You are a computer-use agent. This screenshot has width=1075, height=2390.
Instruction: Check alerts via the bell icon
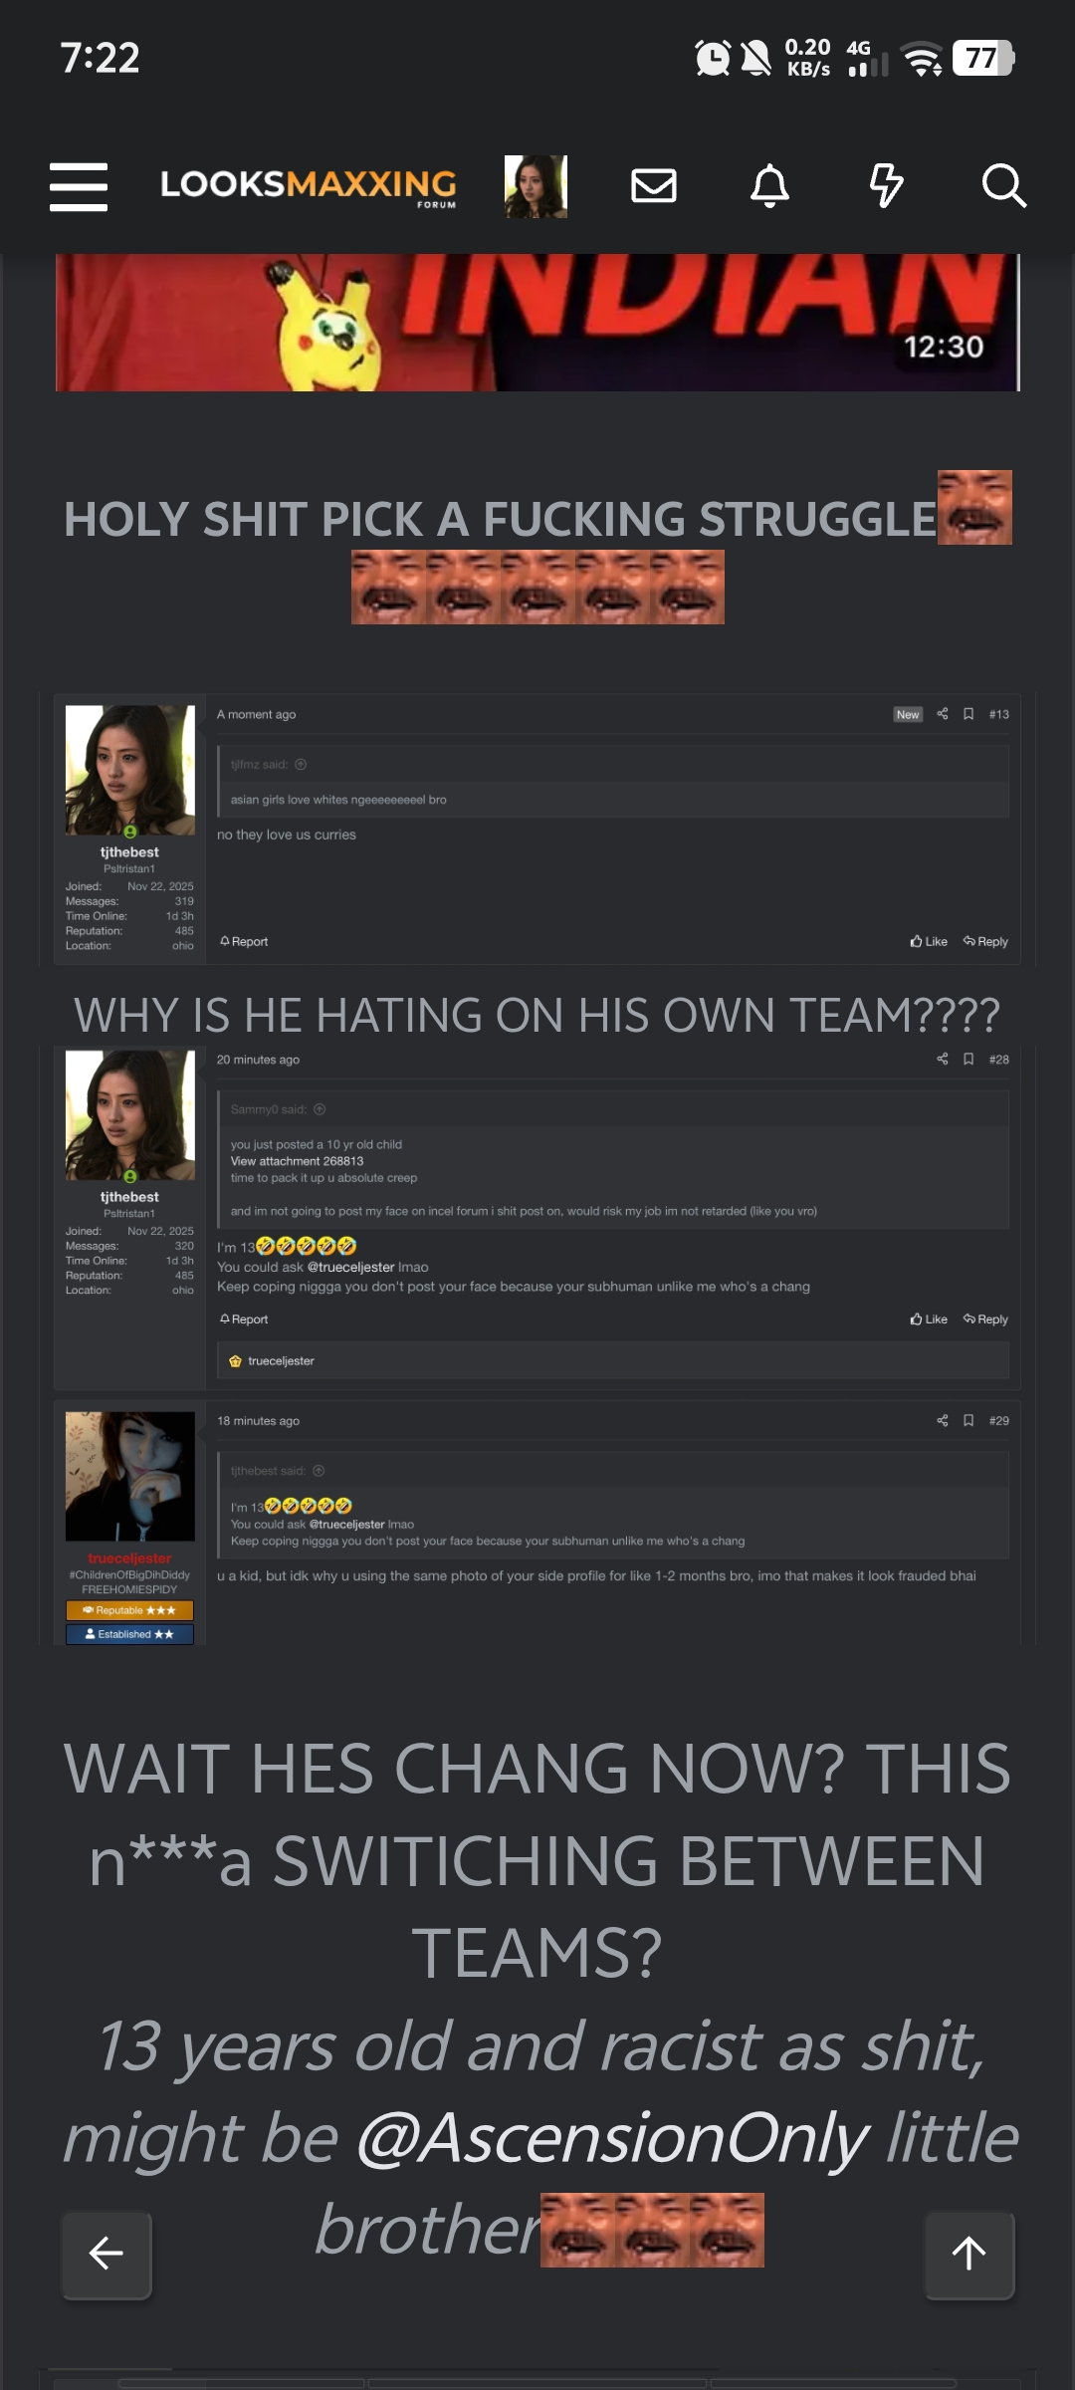769,186
